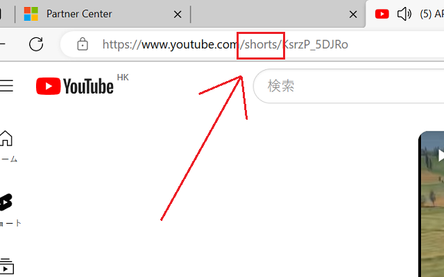Click the "(5) AP" tab title text
The image size is (444, 277).
(x=432, y=14)
